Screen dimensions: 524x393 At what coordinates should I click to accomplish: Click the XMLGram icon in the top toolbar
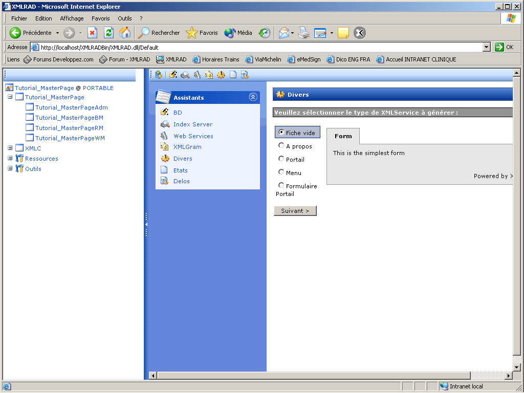(209, 75)
